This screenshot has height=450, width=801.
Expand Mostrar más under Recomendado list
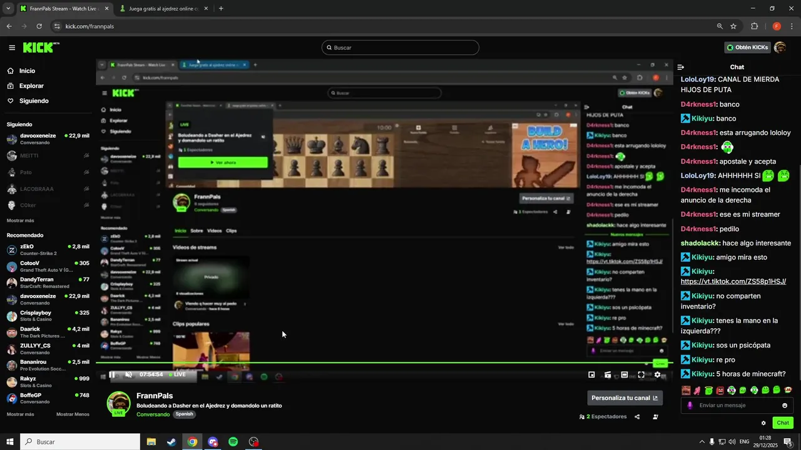tap(20, 414)
